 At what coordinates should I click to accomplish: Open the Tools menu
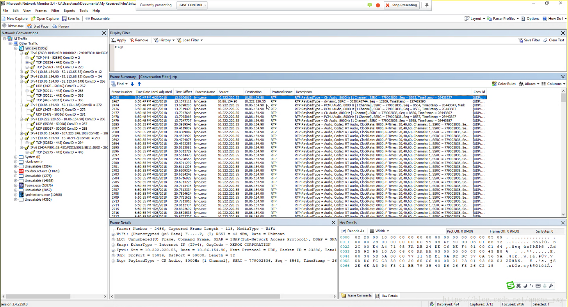(84, 11)
